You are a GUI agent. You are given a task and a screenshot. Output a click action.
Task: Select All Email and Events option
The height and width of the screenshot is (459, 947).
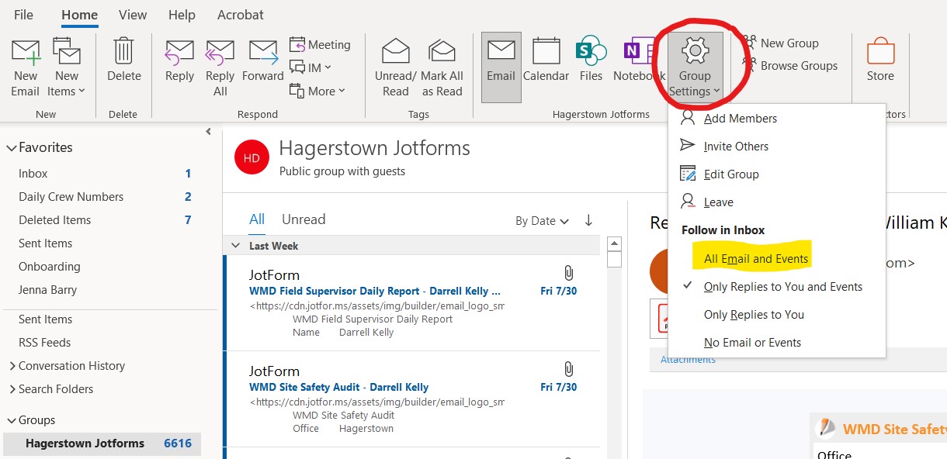click(x=755, y=259)
